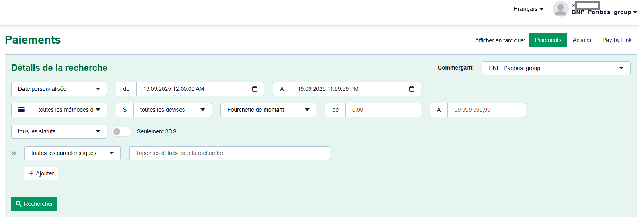Click the credit card payment method icon

(x=22, y=110)
